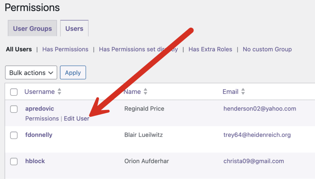This screenshot has height=179, width=315.
Task: Tick the checkbox next to hblock
Action: coord(14,161)
